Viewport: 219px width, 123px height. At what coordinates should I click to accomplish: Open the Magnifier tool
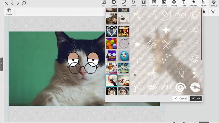(194, 3)
